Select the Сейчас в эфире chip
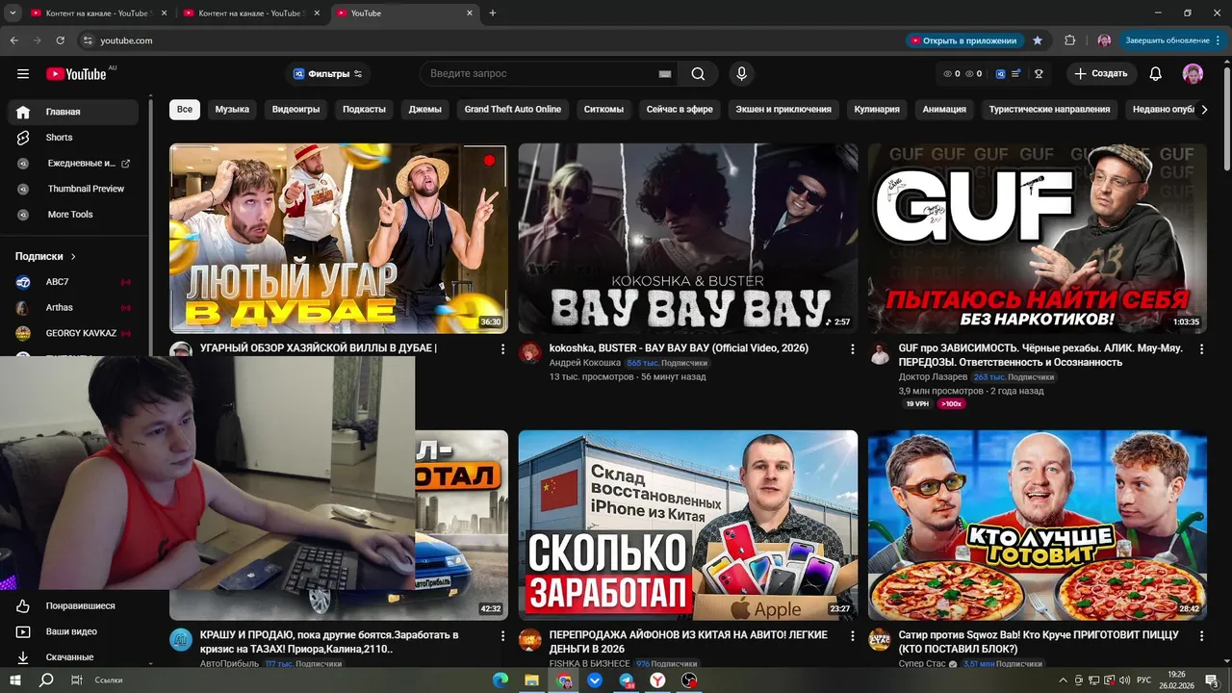The image size is (1232, 693). (x=680, y=110)
